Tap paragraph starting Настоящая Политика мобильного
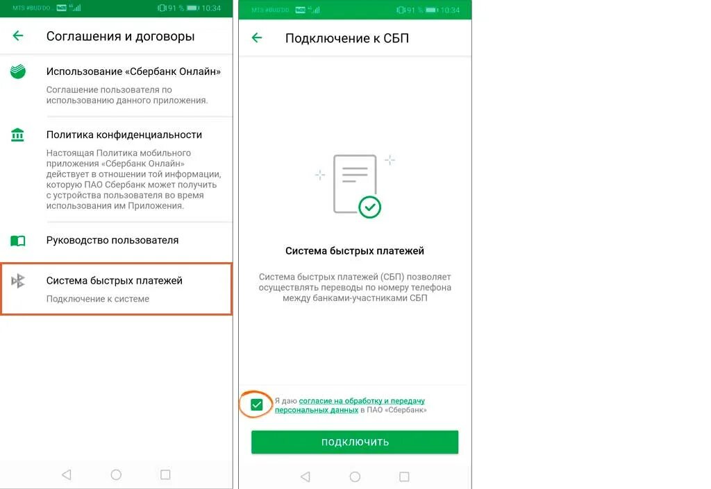Image resolution: width=711 pixels, height=489 pixels. [x=133, y=179]
